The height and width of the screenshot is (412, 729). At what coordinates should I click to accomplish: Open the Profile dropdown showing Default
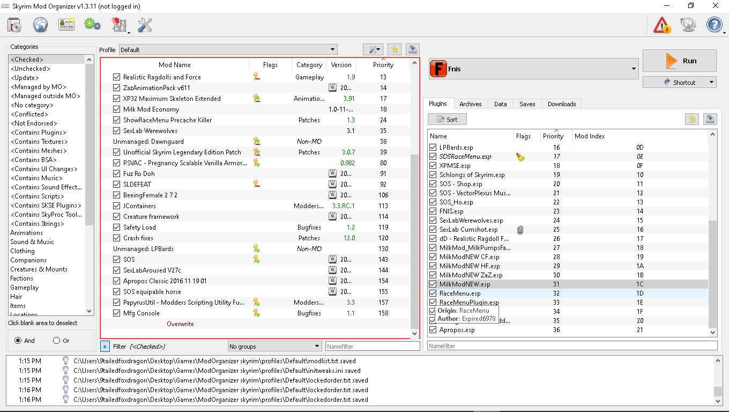(x=228, y=50)
